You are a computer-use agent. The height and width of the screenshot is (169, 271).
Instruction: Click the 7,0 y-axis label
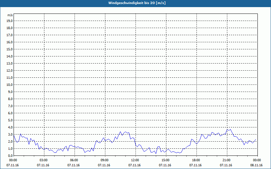11,106
